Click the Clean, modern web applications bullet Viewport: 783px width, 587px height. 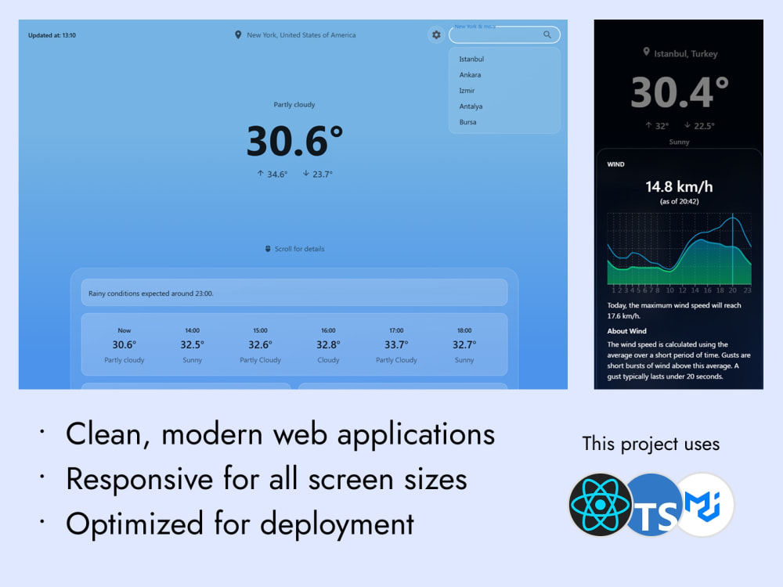280,434
